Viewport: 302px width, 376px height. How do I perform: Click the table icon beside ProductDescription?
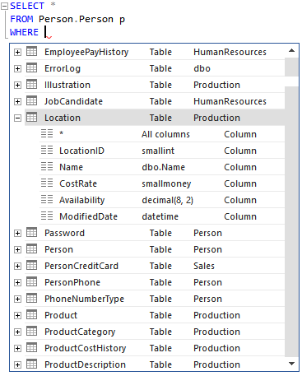click(x=31, y=364)
